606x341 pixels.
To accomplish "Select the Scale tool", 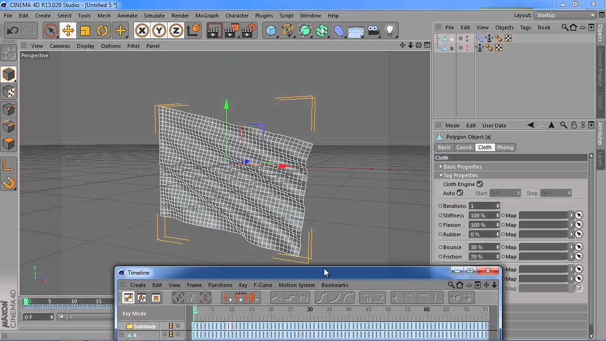I will pos(85,31).
